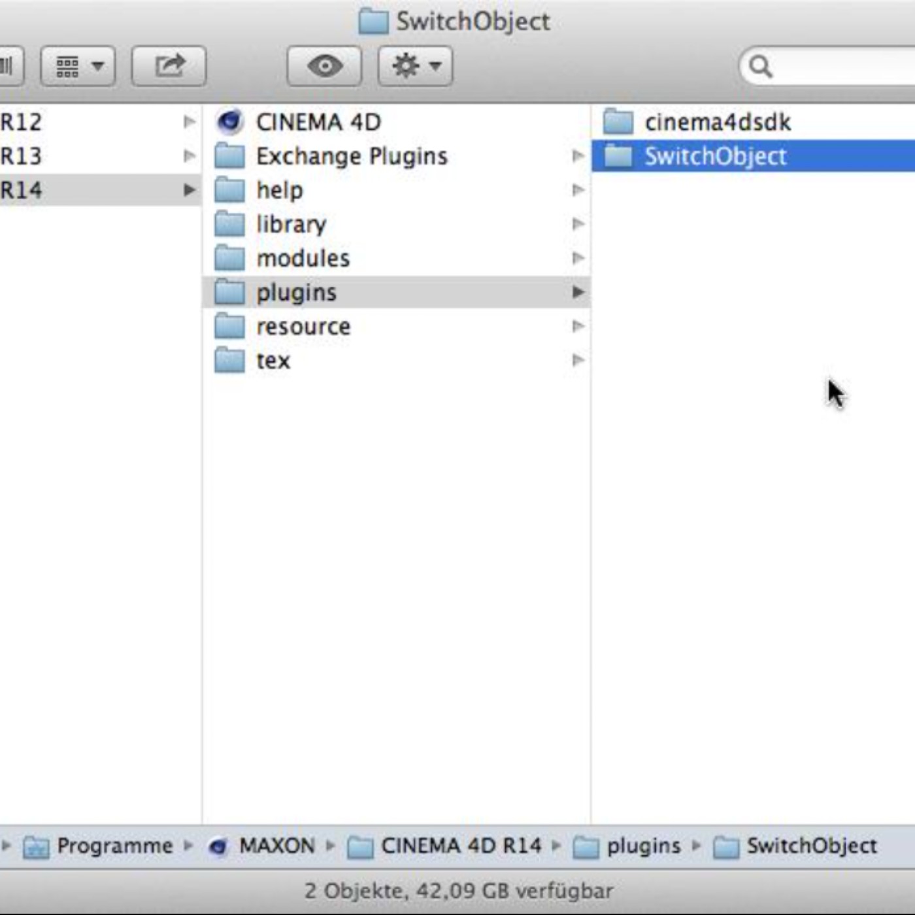Click the resource folder icon
This screenshot has width=915, height=915.
229,325
